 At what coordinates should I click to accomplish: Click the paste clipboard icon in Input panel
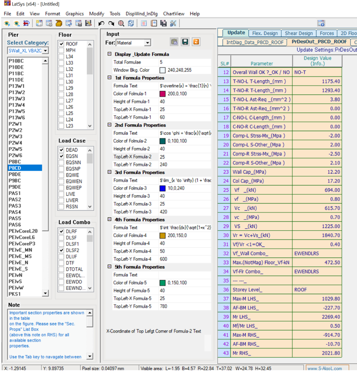click(174, 42)
